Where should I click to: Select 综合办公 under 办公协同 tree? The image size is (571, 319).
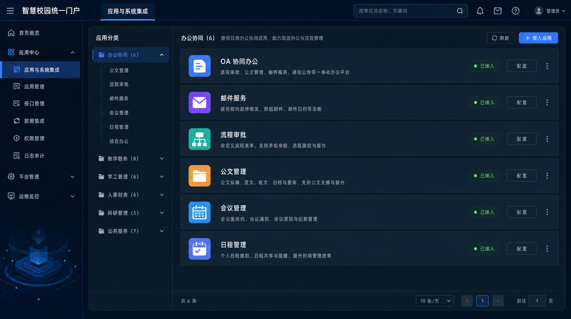[119, 141]
